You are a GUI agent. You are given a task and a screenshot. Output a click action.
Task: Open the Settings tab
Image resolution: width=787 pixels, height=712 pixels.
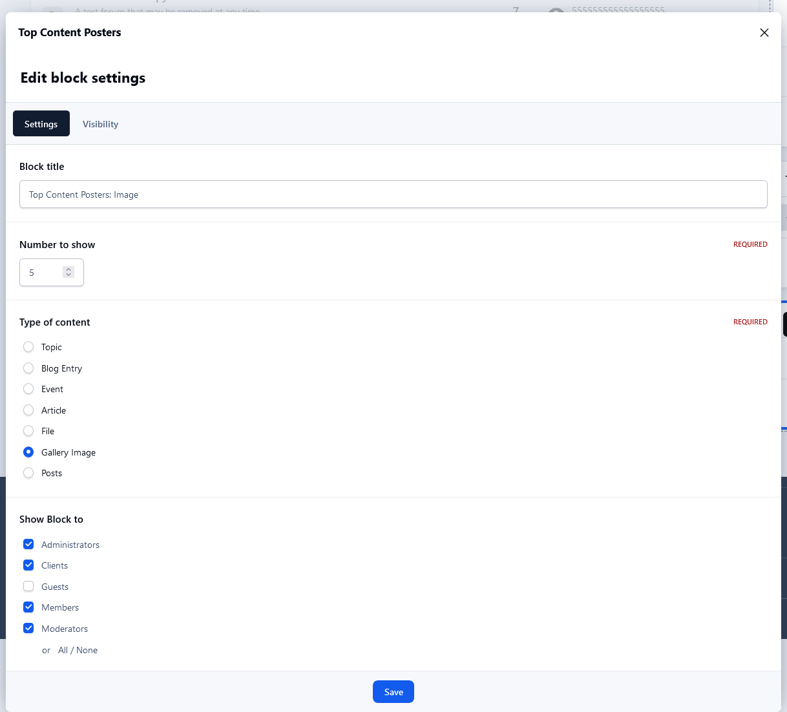pos(41,124)
